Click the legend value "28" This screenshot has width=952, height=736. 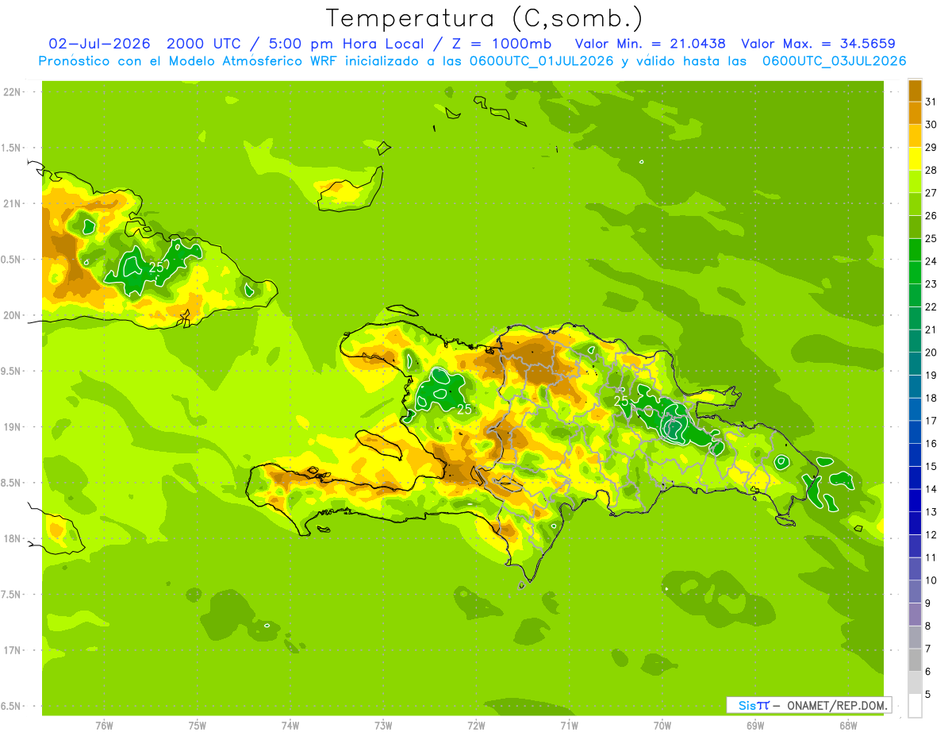click(931, 170)
